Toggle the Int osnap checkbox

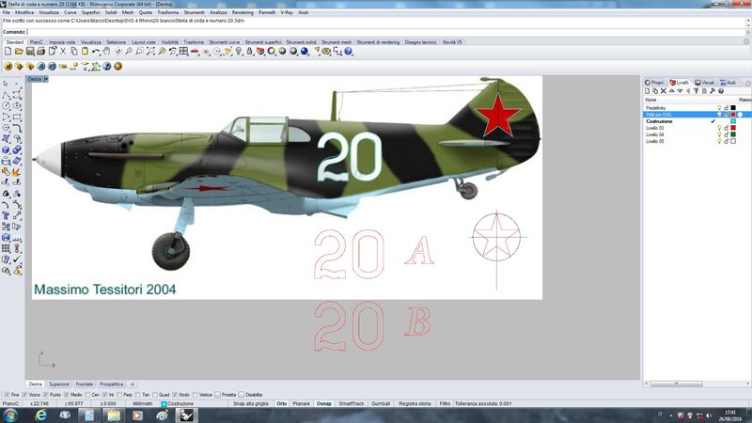click(105, 395)
